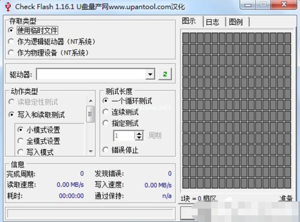The width and height of the screenshot is (300, 222).
Task: Click first block in the map grid
Action: pos(185,38)
